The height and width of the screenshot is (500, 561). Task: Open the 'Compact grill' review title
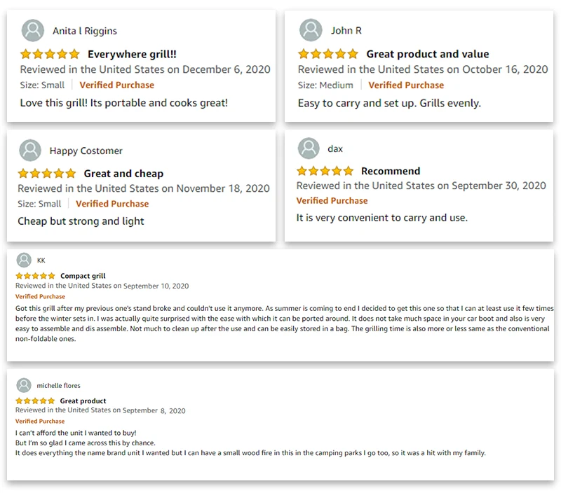83,276
